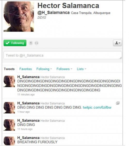Click the avatar on the DING DING tweet

(9, 125)
